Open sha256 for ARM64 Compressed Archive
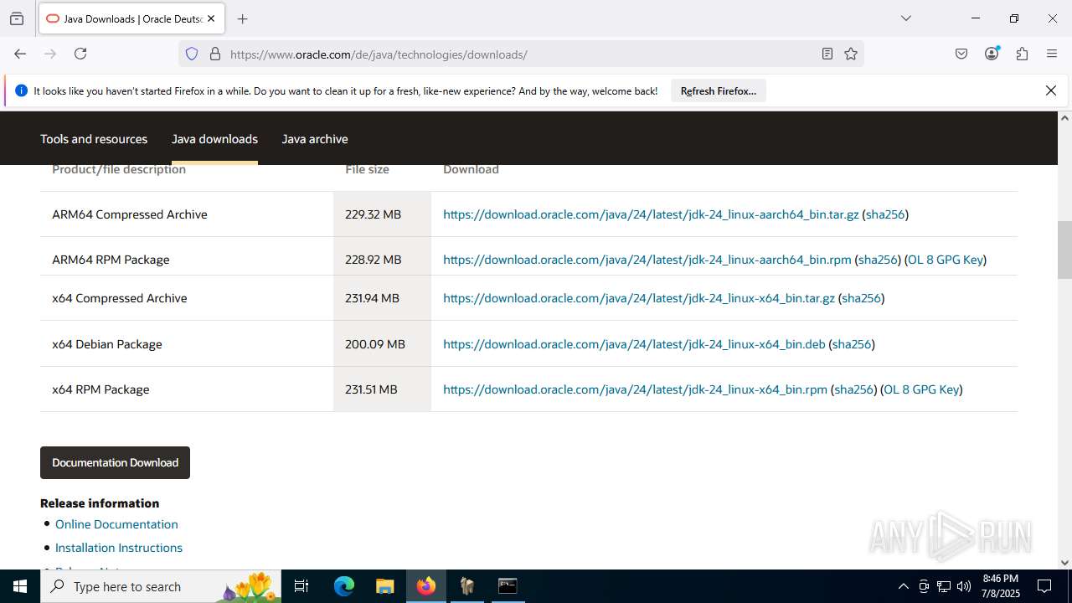The image size is (1072, 603). 885,214
